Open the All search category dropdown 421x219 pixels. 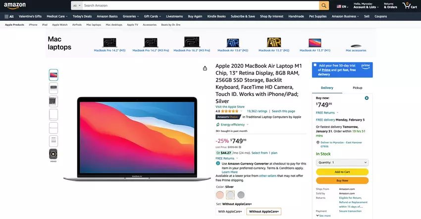[76, 5]
